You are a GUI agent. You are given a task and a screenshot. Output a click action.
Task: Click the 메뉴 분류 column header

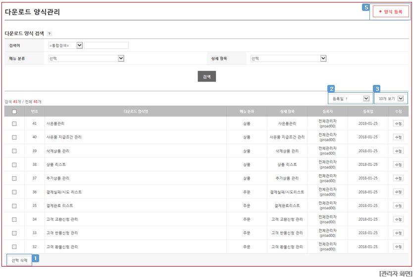click(x=247, y=112)
